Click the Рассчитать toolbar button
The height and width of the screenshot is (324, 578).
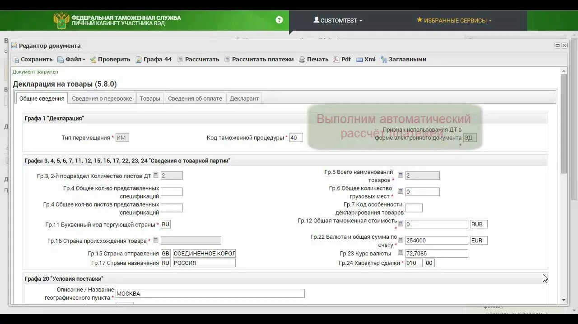(198, 59)
